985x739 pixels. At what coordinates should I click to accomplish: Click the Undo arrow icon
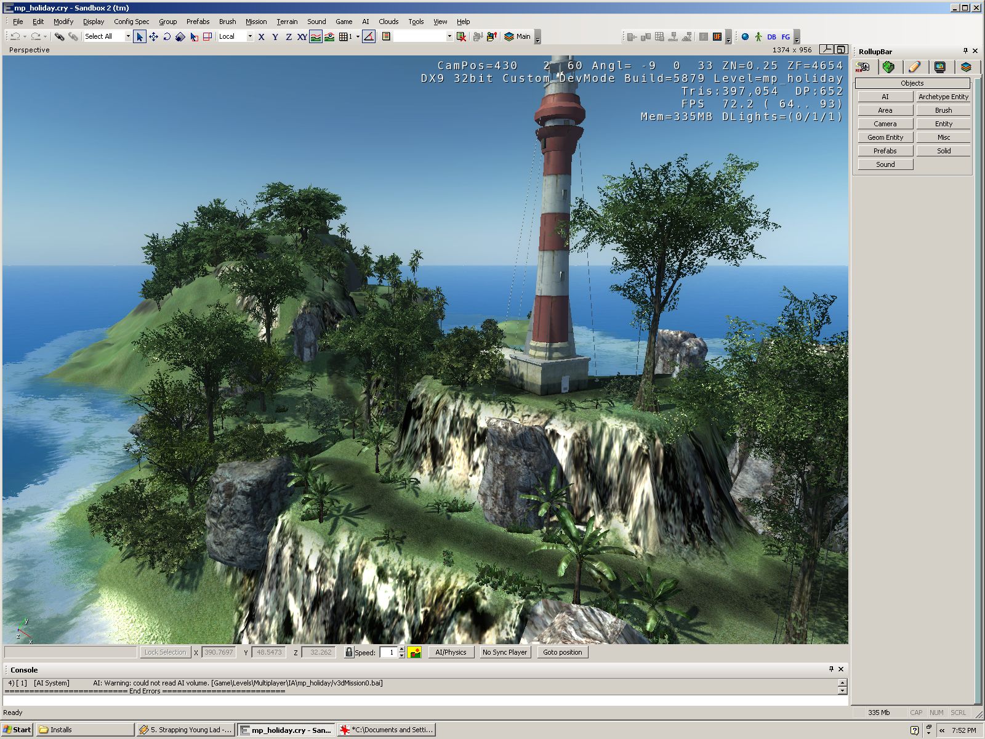click(x=15, y=37)
